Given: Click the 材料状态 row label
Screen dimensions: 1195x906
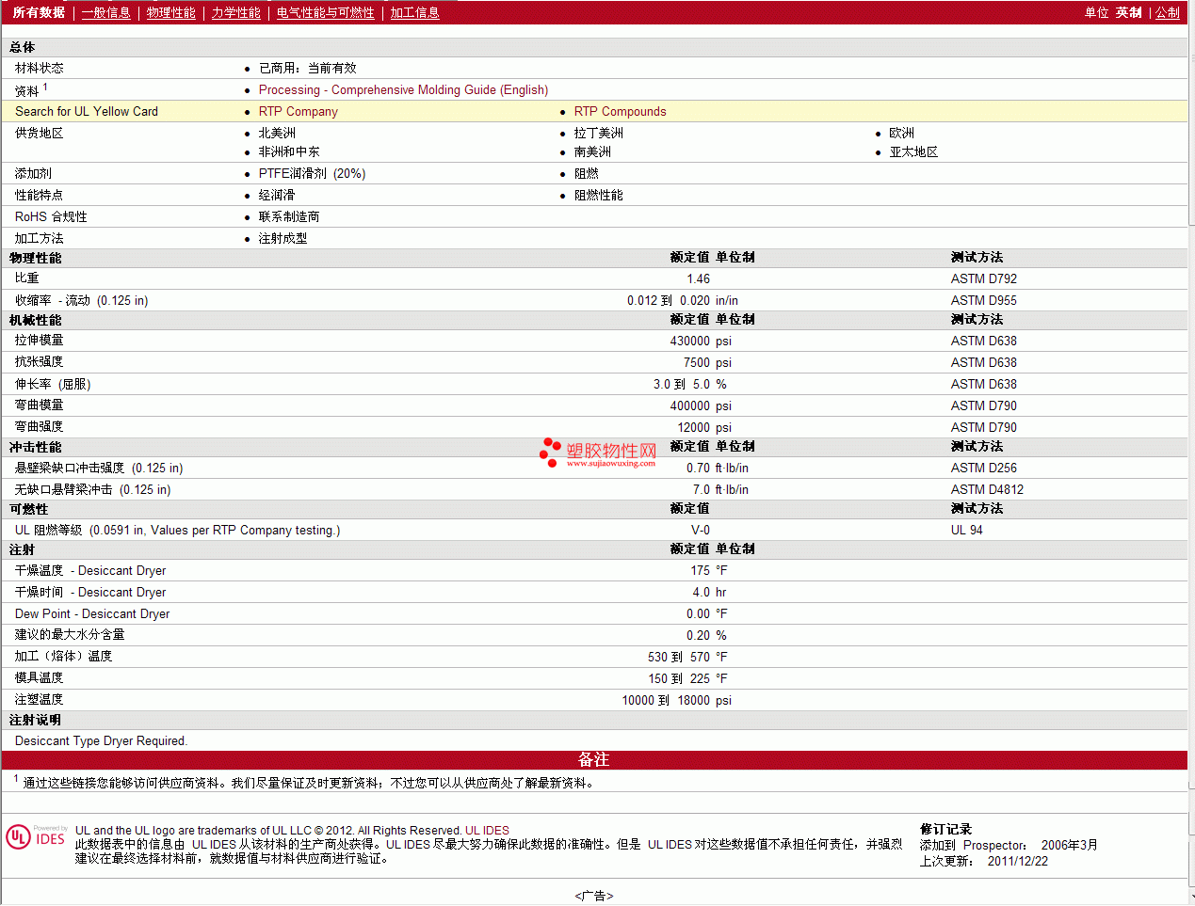Looking at the screenshot, I should coord(39,68).
